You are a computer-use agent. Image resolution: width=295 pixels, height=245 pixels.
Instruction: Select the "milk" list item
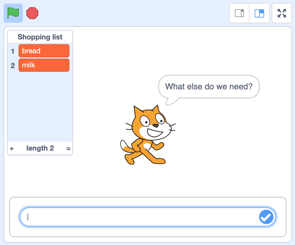pyautogui.click(x=44, y=65)
